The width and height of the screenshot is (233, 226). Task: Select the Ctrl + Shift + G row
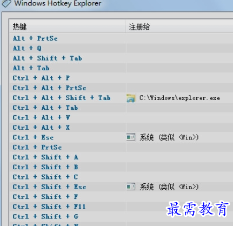(x=121, y=217)
